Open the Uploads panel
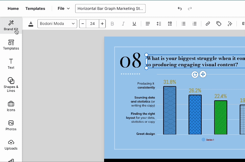Image resolution: width=245 pixels, height=162 pixels. 11,145
